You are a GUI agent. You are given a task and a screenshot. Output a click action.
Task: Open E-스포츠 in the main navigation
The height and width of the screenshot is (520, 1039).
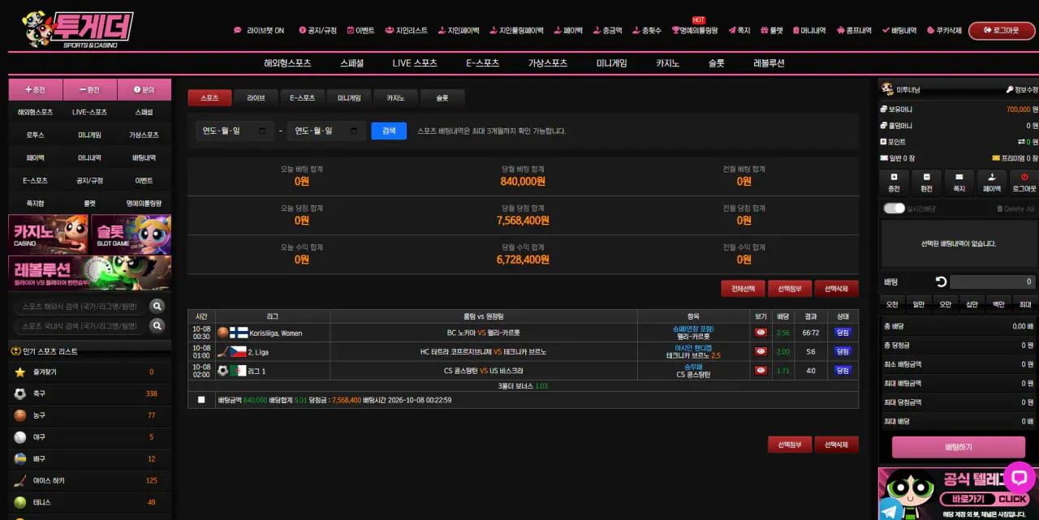coord(483,63)
